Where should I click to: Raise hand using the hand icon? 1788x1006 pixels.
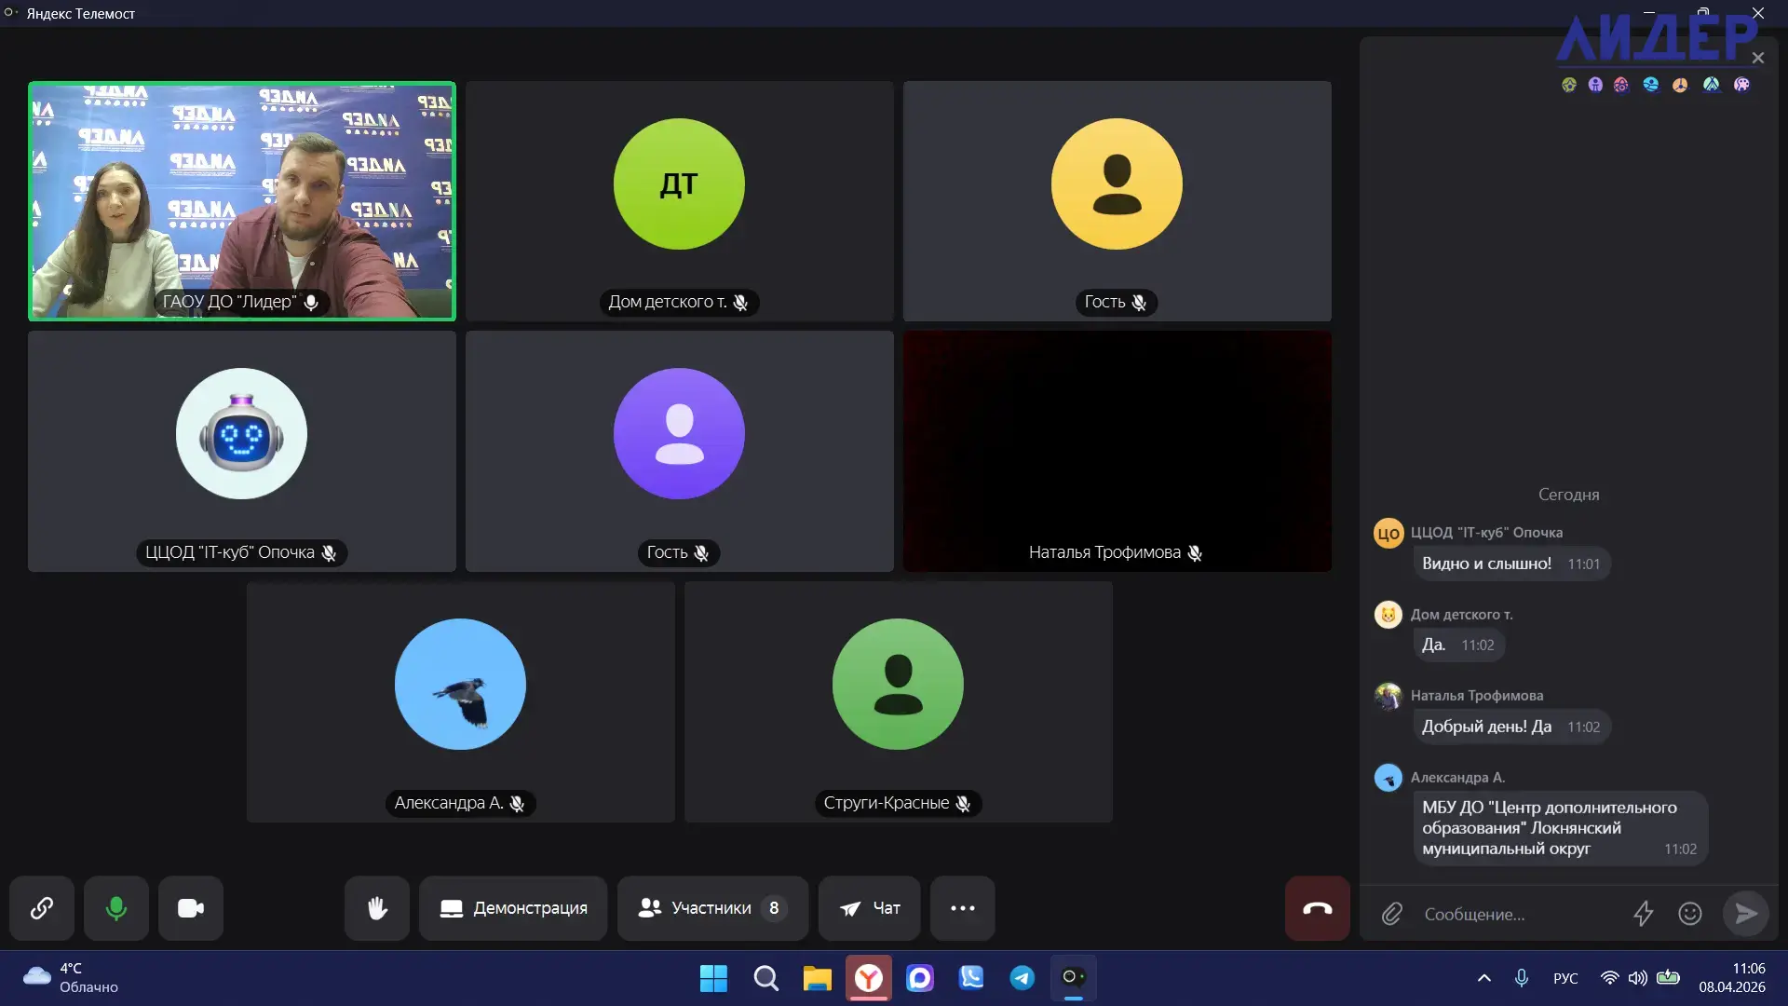click(x=377, y=908)
